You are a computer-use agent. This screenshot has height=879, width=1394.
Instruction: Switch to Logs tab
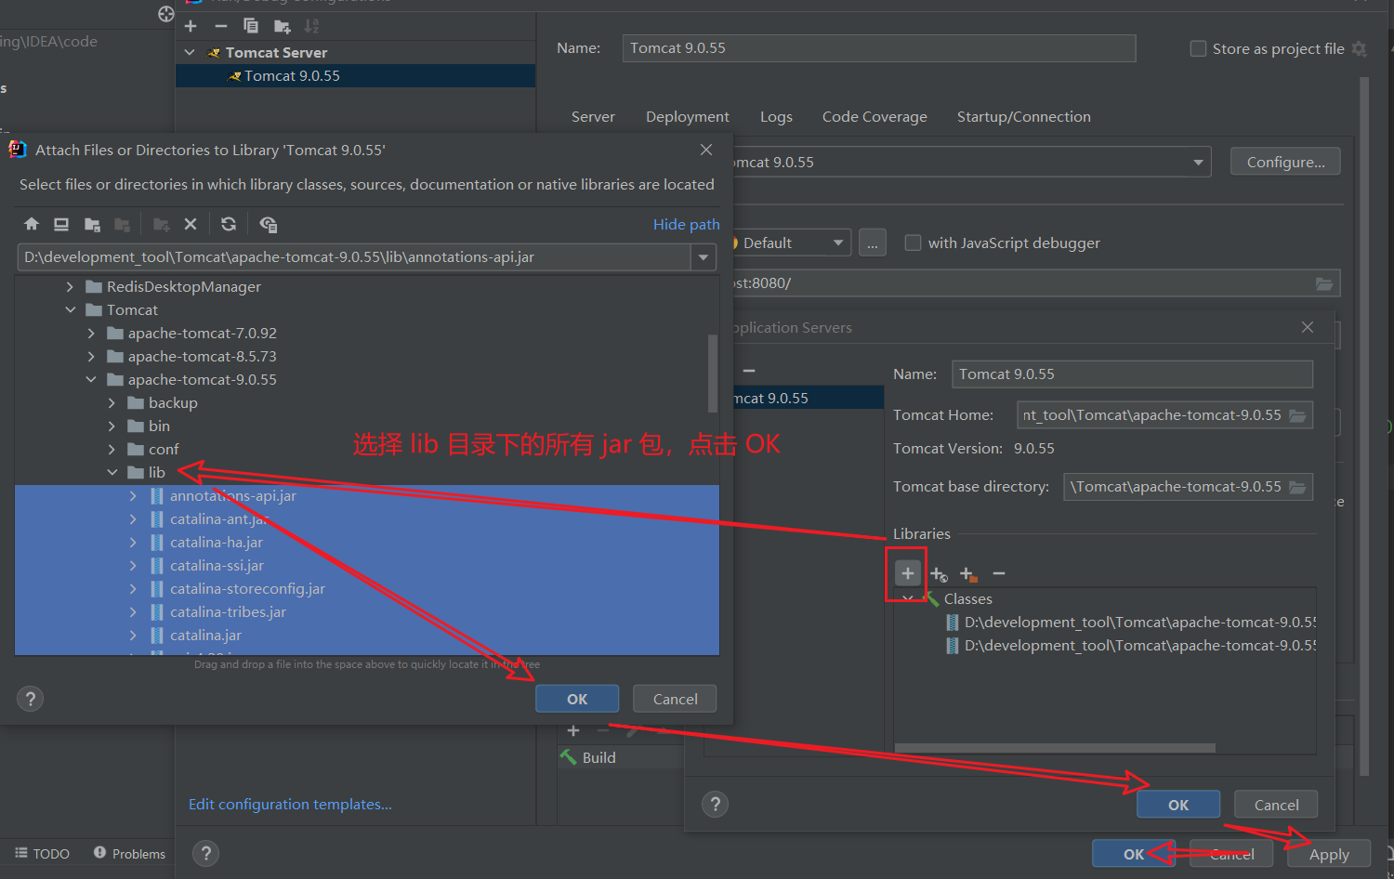pyautogui.click(x=776, y=117)
